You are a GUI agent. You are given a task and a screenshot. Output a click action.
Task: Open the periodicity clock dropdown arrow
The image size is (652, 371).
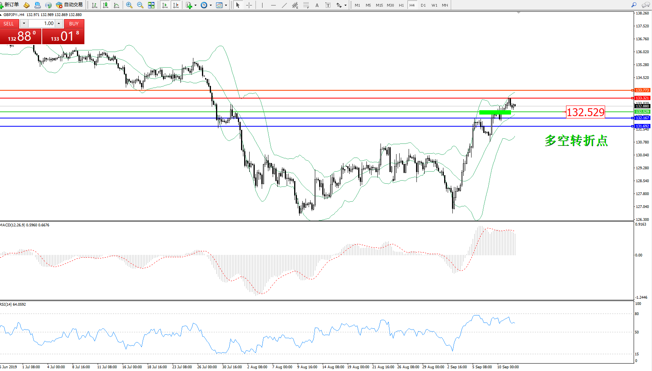211,5
